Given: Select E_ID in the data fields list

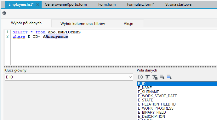Looking at the screenshot, I should [x=177, y=83].
